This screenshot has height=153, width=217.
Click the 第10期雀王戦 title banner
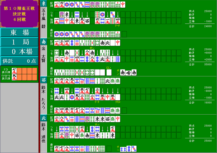(x=19, y=14)
